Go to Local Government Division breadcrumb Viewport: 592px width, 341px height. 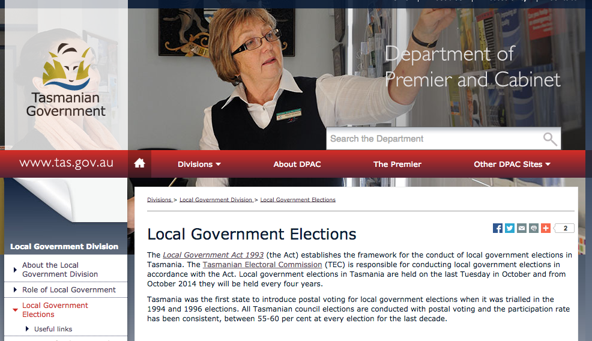216,200
